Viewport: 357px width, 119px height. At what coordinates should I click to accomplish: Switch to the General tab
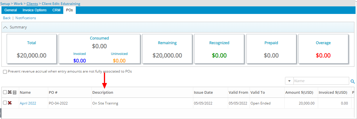coord(10,10)
